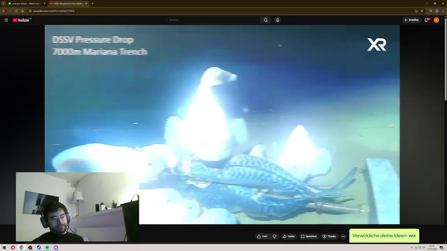Image resolution: width=447 pixels, height=251 pixels.
Task: Expand the tab search dropdown
Action: [3, 3]
